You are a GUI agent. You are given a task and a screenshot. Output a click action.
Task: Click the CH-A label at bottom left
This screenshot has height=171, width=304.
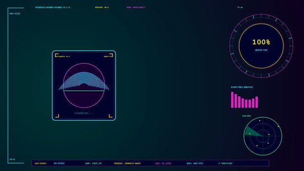12,159
